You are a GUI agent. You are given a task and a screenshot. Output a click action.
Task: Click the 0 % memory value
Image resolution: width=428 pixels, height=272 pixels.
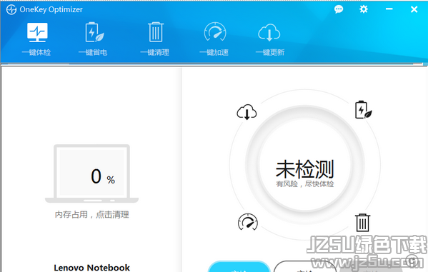tap(103, 176)
